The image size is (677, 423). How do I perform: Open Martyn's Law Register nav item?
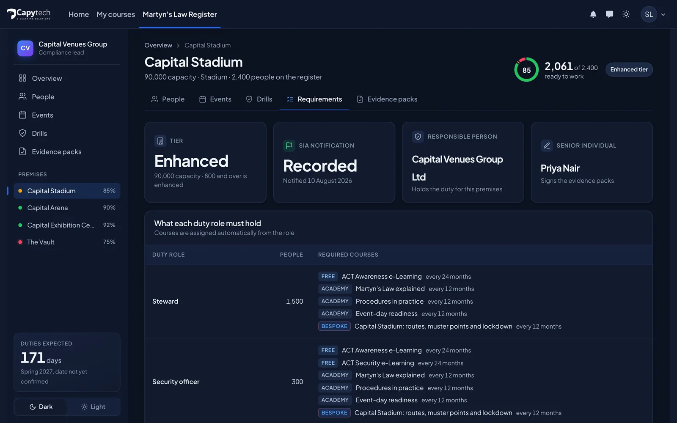click(x=180, y=14)
